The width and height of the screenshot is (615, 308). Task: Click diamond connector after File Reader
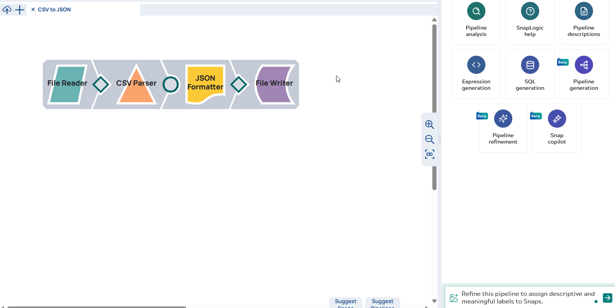(x=101, y=84)
